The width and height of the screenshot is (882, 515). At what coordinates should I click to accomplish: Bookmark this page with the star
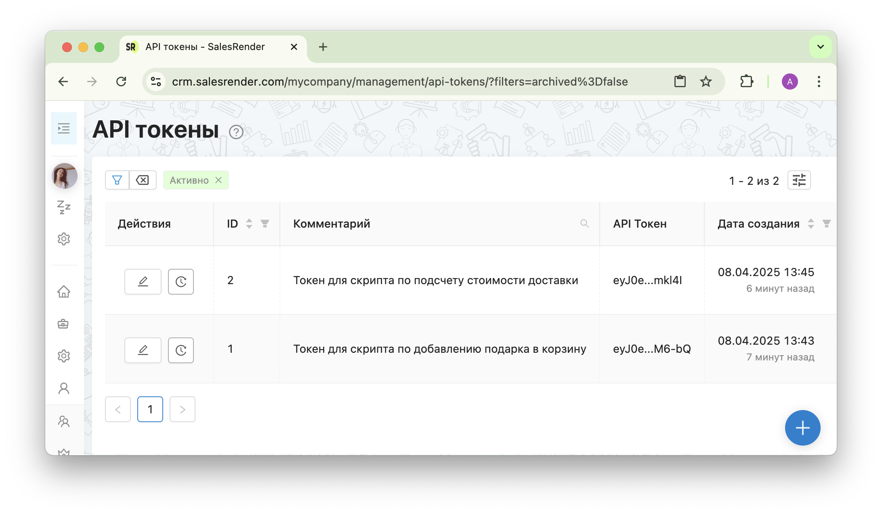[706, 82]
